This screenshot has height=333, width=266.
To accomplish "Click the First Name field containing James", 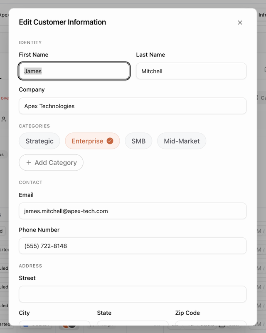I will pyautogui.click(x=74, y=71).
